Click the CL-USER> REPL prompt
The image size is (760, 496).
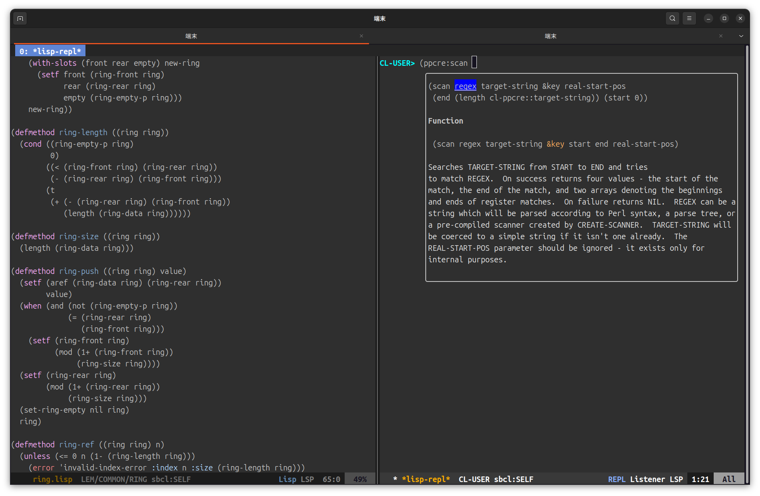click(397, 63)
